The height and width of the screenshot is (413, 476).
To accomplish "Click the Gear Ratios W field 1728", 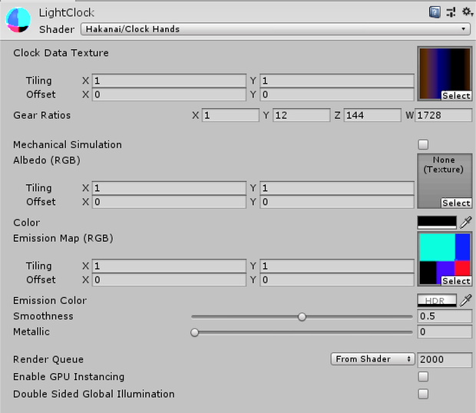I will [444, 115].
